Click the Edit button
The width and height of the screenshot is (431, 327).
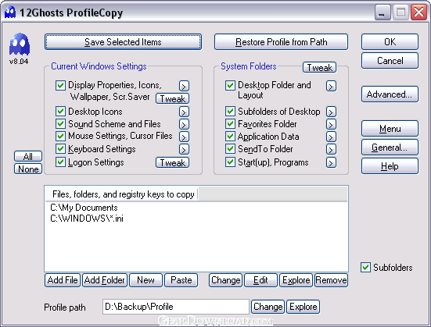260,280
